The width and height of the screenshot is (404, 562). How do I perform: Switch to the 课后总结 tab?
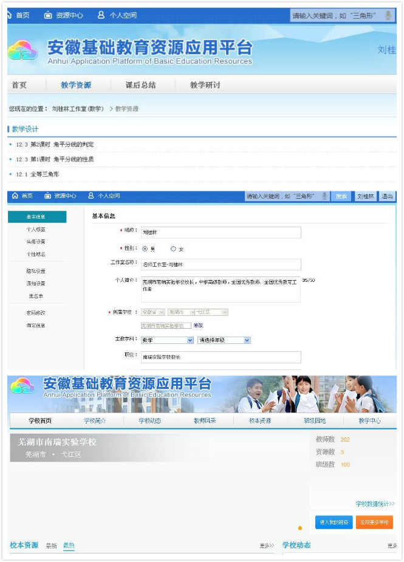pyautogui.click(x=140, y=85)
